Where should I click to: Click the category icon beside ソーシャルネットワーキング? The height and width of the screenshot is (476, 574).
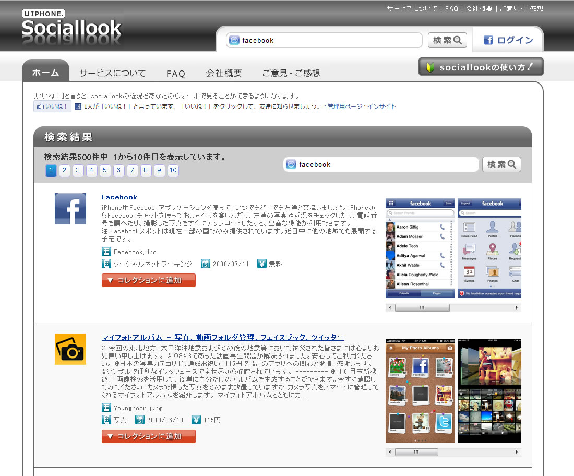106,264
